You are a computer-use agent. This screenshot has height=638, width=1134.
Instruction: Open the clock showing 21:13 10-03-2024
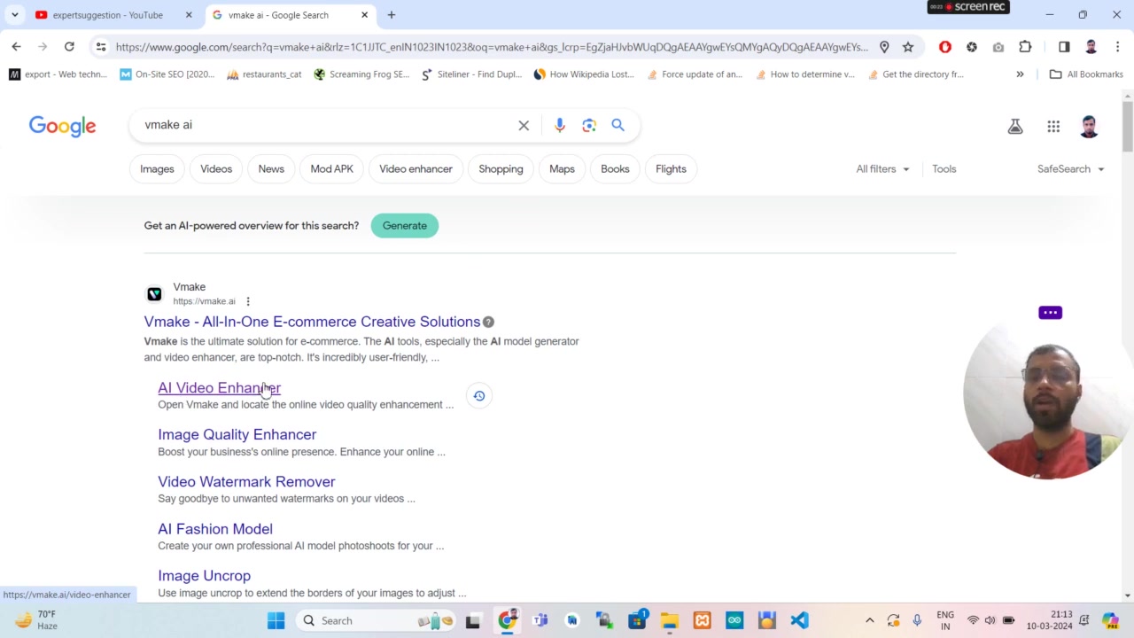(1050, 620)
